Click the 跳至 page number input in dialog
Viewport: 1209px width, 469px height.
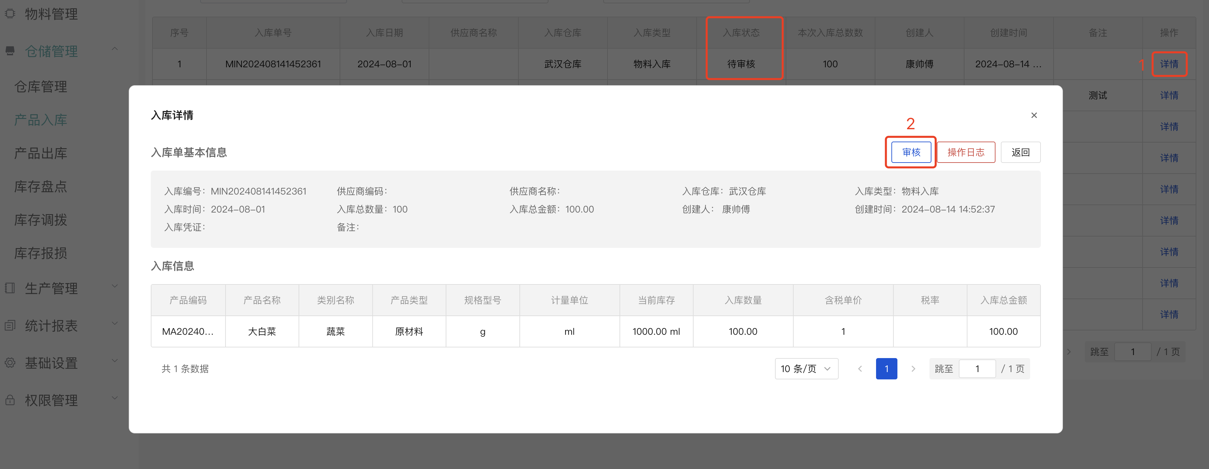pyautogui.click(x=977, y=369)
